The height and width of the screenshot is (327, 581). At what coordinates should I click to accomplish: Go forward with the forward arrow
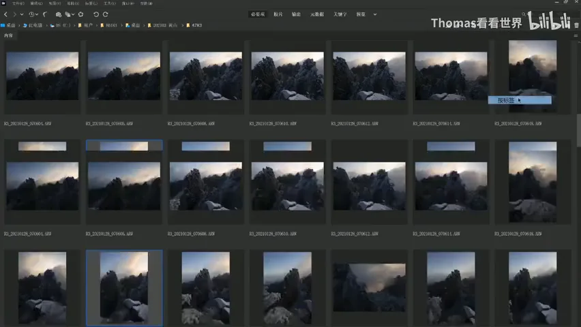coord(14,14)
